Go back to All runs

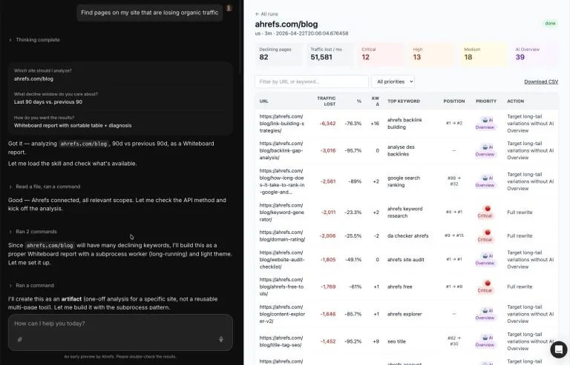[266, 14]
